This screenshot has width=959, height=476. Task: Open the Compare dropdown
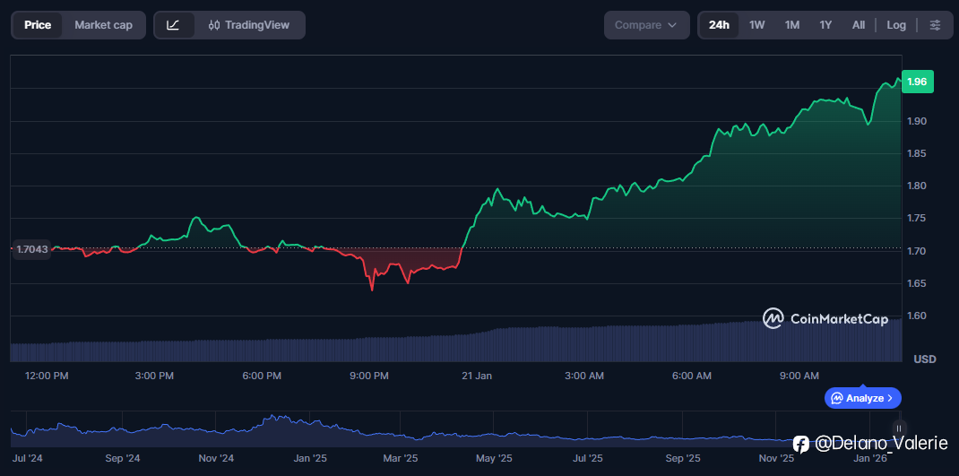point(645,25)
